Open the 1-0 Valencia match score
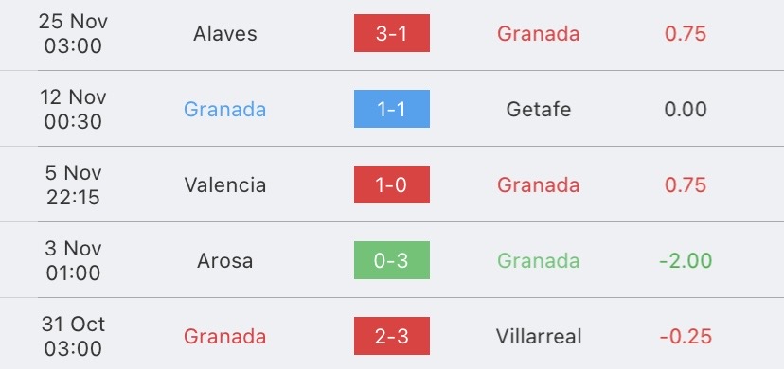 (x=391, y=184)
